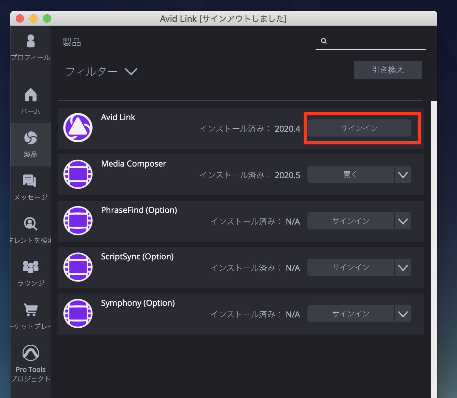Click the 製品 page heading
Screen dimensions: 457x398
coord(72,42)
